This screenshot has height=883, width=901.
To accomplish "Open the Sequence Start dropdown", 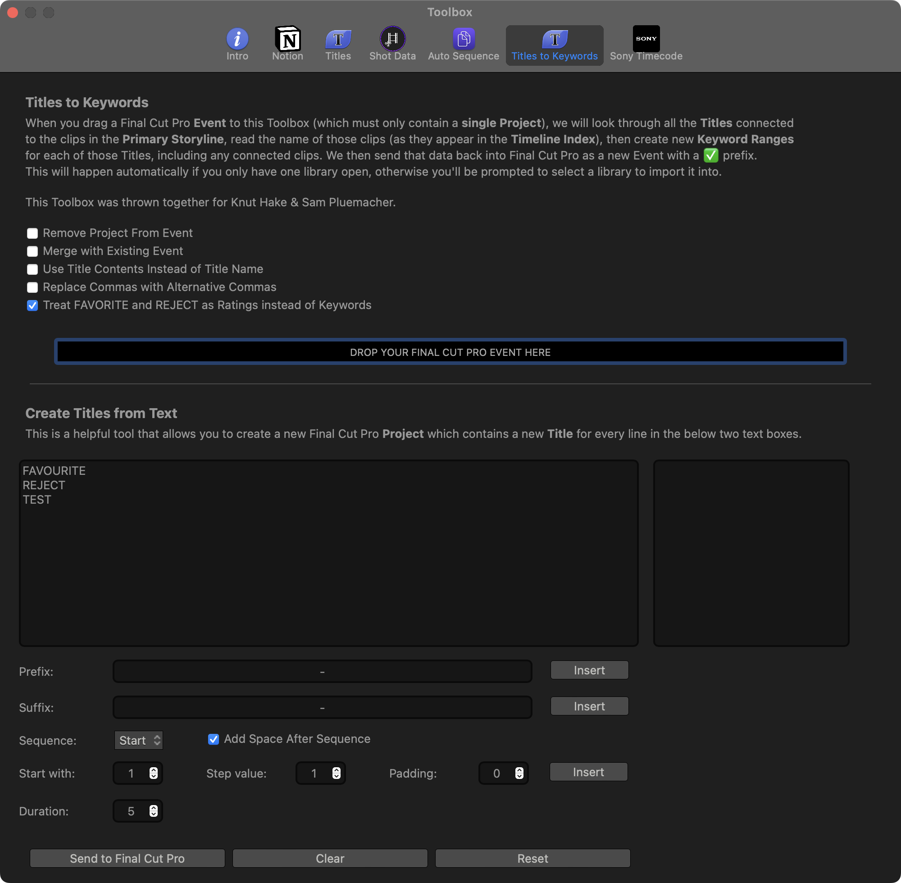I will (x=138, y=740).
